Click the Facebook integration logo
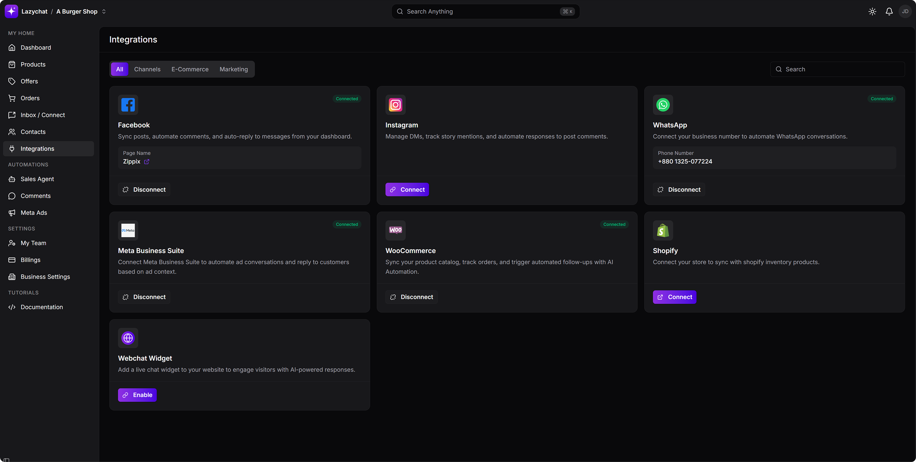The image size is (916, 462). pos(128,105)
